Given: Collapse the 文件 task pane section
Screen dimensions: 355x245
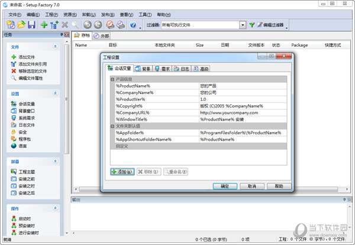Looking at the screenshot, I should (x=55, y=46).
